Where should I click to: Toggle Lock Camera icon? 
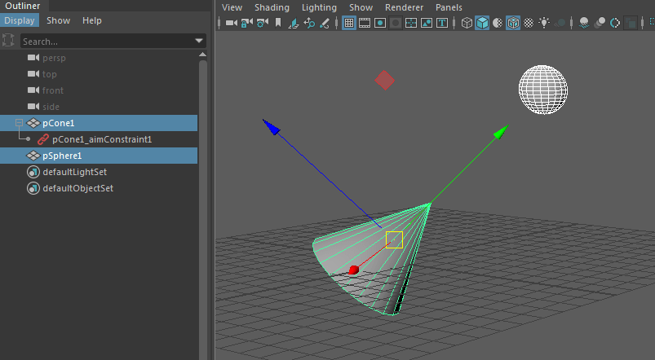pos(247,23)
